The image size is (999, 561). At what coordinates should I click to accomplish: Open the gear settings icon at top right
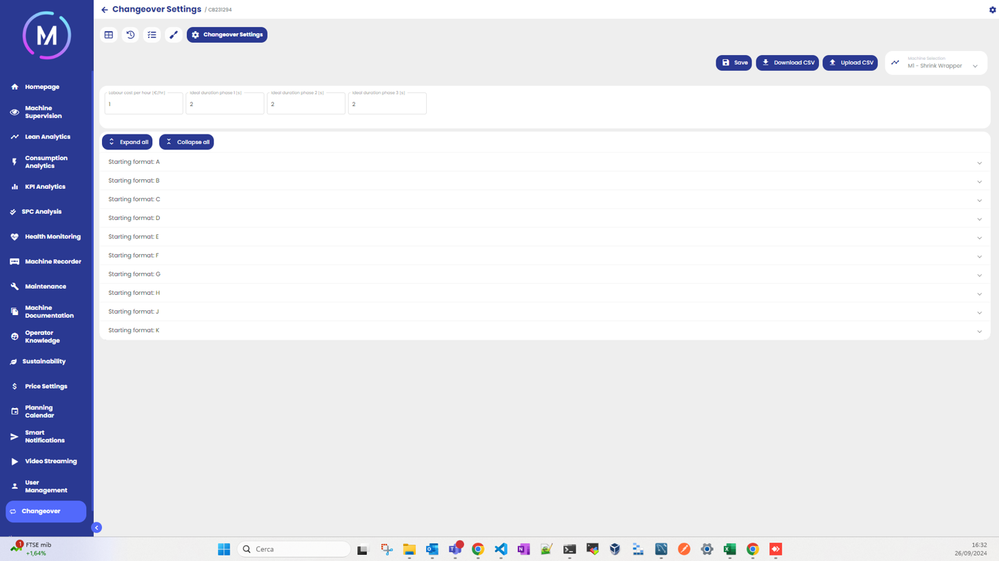click(x=992, y=10)
